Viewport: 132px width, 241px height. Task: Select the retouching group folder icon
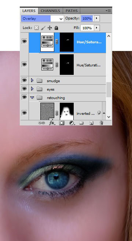(40, 97)
